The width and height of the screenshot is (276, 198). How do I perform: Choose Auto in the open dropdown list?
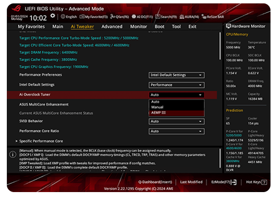(x=177, y=101)
